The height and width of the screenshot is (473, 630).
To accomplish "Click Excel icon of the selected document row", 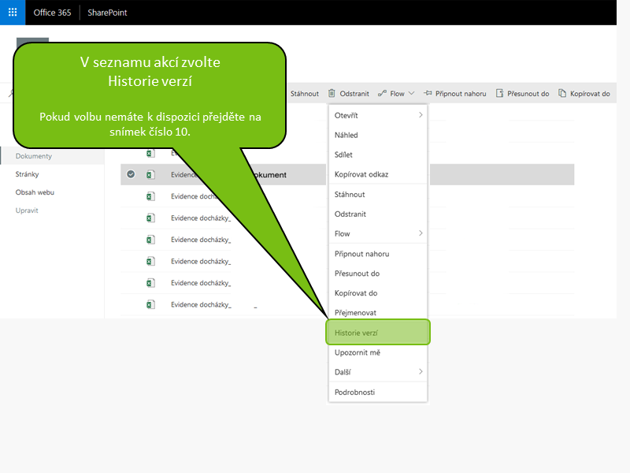I will coord(150,174).
